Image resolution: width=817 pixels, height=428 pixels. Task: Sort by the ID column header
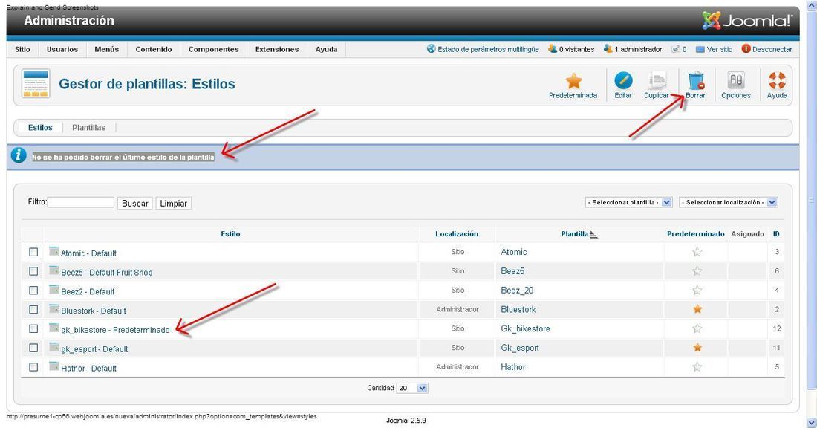776,234
